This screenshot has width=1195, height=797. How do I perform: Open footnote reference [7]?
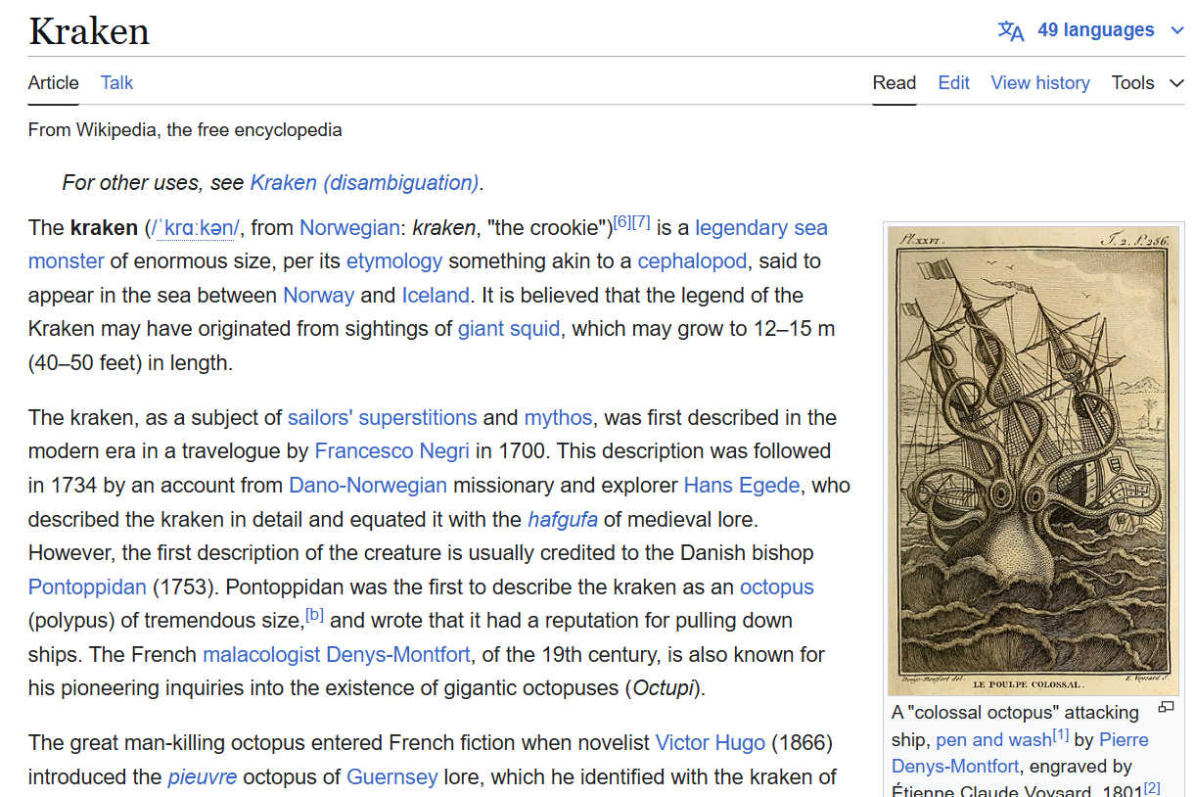coord(641,221)
